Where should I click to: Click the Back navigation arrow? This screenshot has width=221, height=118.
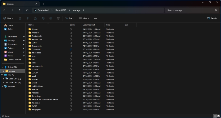[5, 10]
